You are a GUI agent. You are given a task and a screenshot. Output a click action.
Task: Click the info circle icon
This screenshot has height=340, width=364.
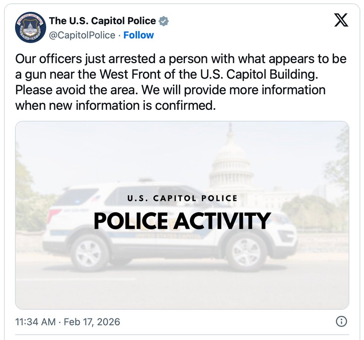click(341, 321)
